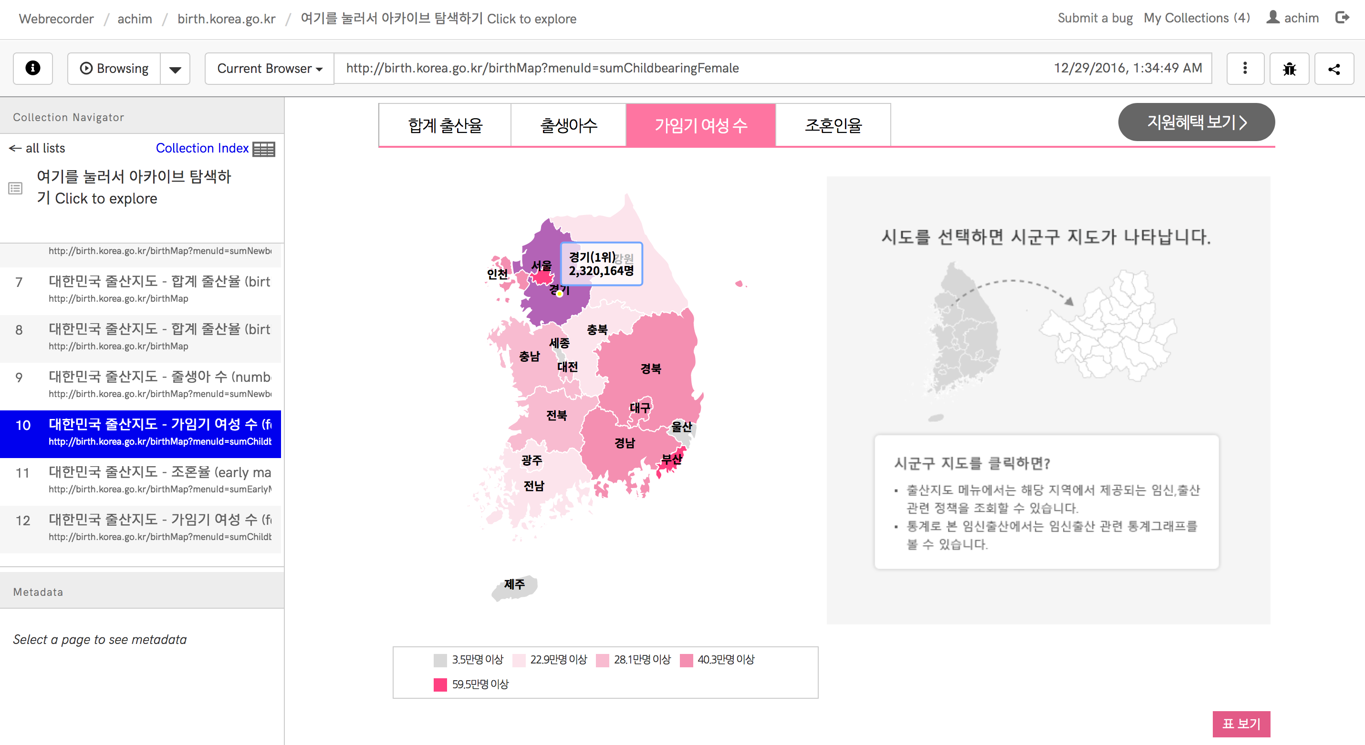Share the archived page via share icon
Screen dimensions: 1365x745
coord(1334,68)
